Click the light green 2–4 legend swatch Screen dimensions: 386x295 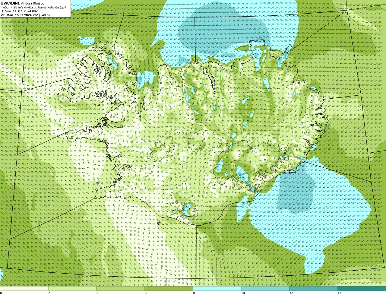pyautogui.click(x=72, y=288)
